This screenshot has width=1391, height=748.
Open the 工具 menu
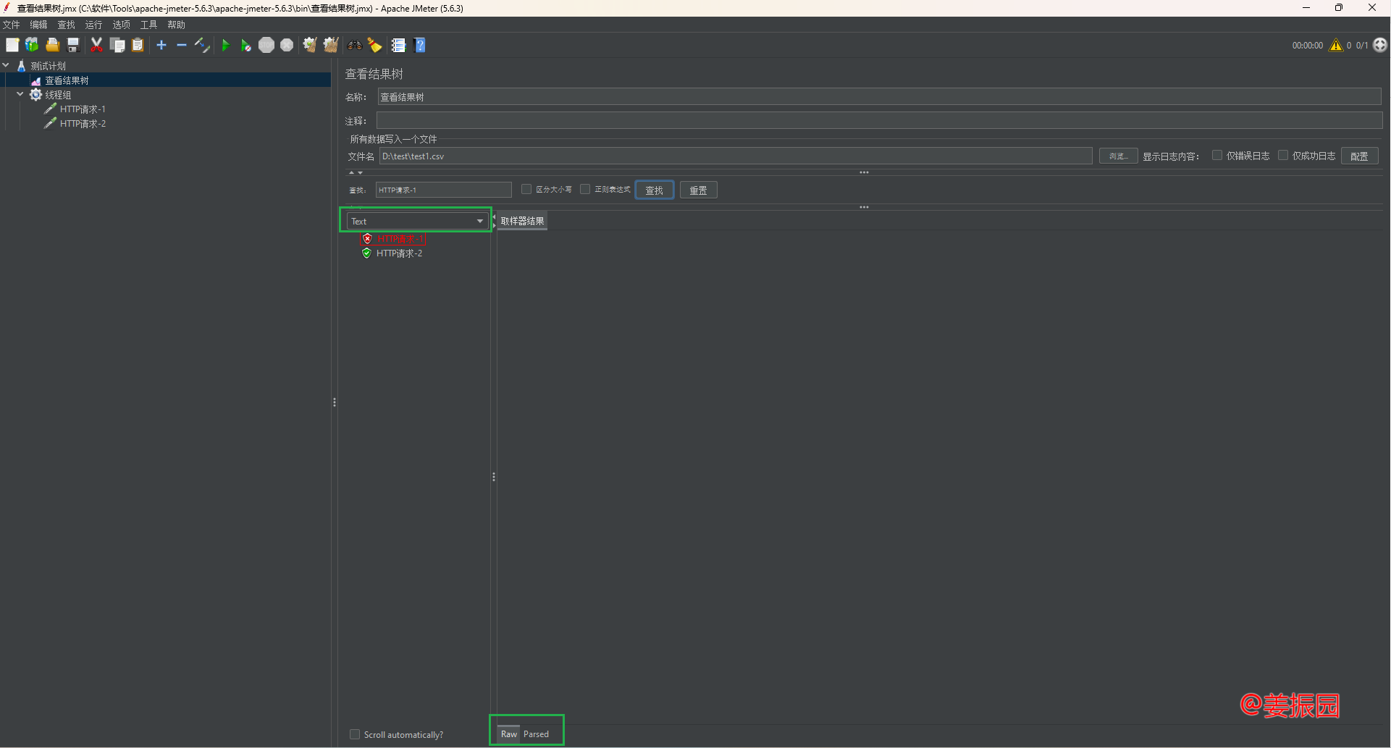[149, 25]
